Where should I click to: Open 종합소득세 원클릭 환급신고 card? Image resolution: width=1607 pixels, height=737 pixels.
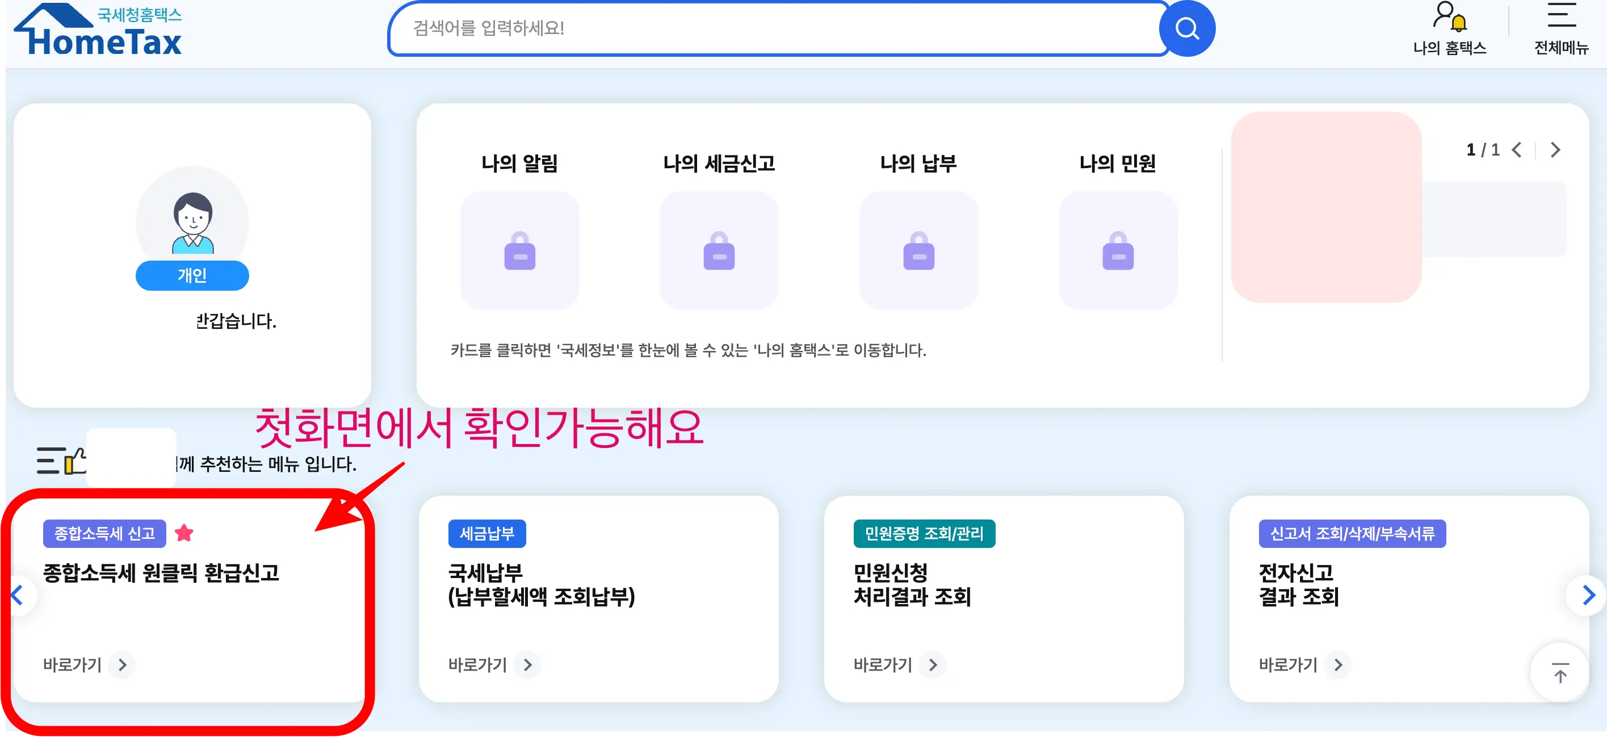[x=161, y=573]
